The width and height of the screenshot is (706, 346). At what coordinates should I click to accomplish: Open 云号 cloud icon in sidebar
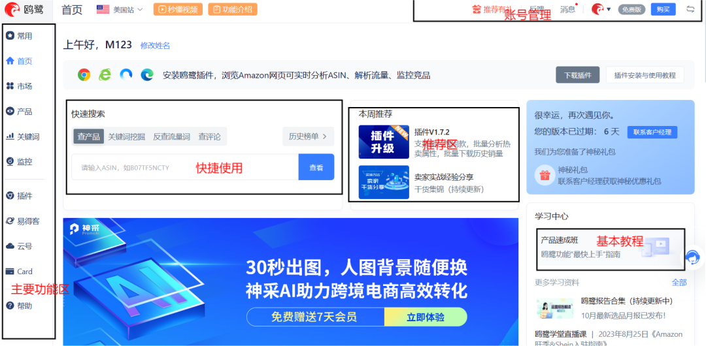(10, 246)
